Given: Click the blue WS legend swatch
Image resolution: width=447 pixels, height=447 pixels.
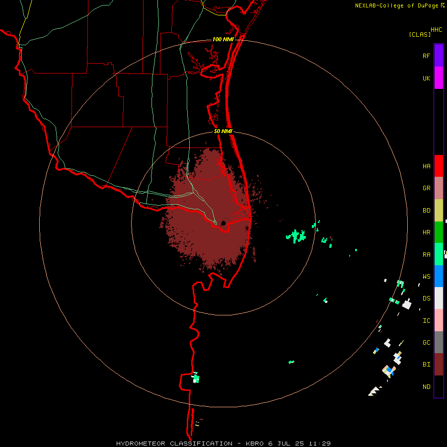Looking at the screenshot, I should [439, 276].
